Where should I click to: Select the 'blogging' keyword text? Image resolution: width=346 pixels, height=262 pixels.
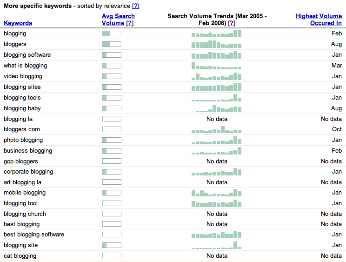point(15,34)
